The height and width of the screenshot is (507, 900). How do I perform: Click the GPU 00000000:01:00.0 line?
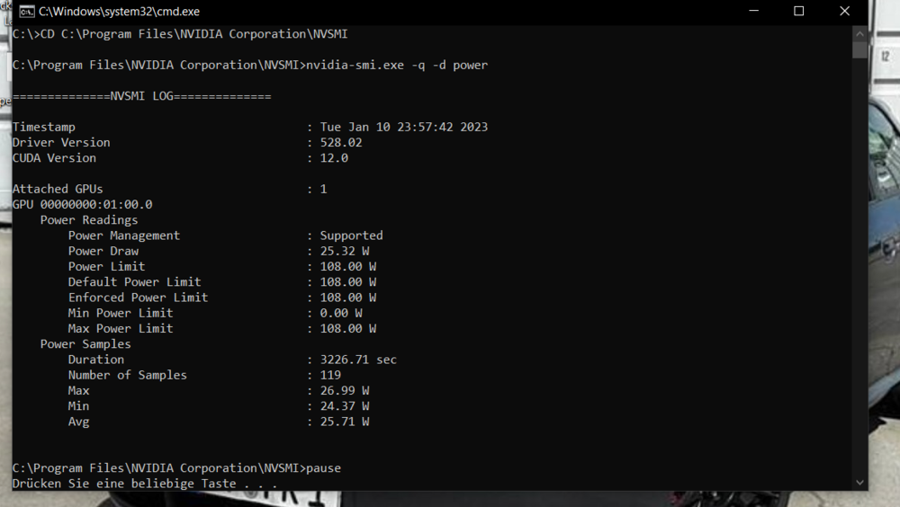pos(82,204)
